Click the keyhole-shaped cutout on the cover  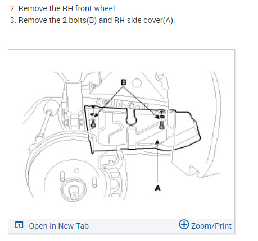pos(131,117)
